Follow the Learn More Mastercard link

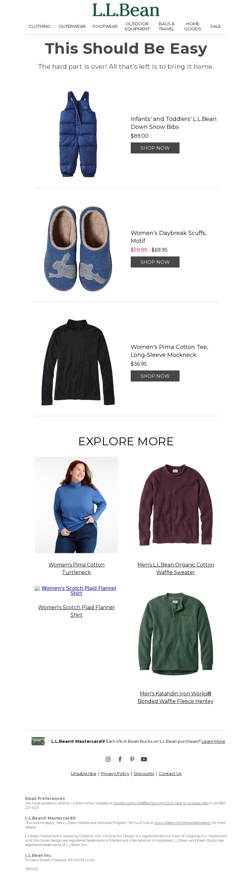[213, 741]
